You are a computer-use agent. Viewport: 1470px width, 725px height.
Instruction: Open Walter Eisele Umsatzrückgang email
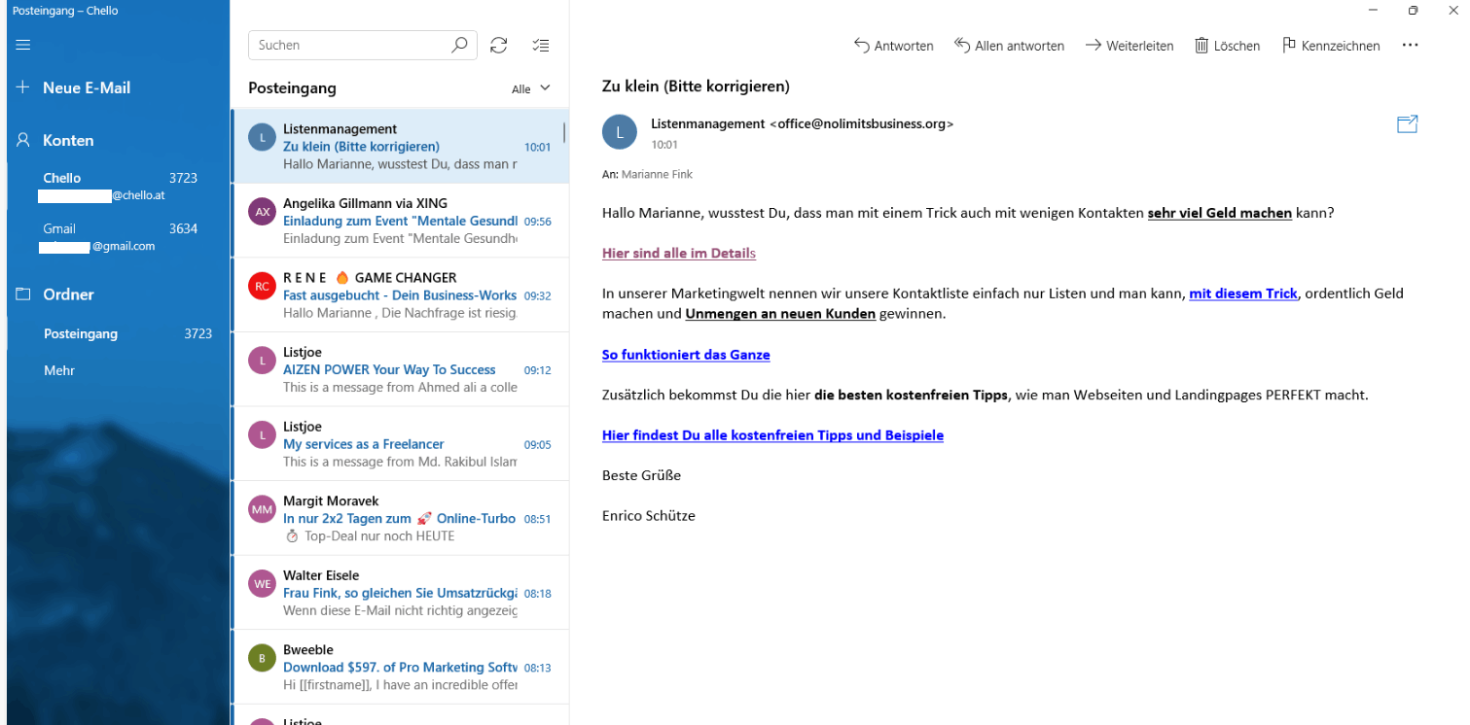coord(401,592)
